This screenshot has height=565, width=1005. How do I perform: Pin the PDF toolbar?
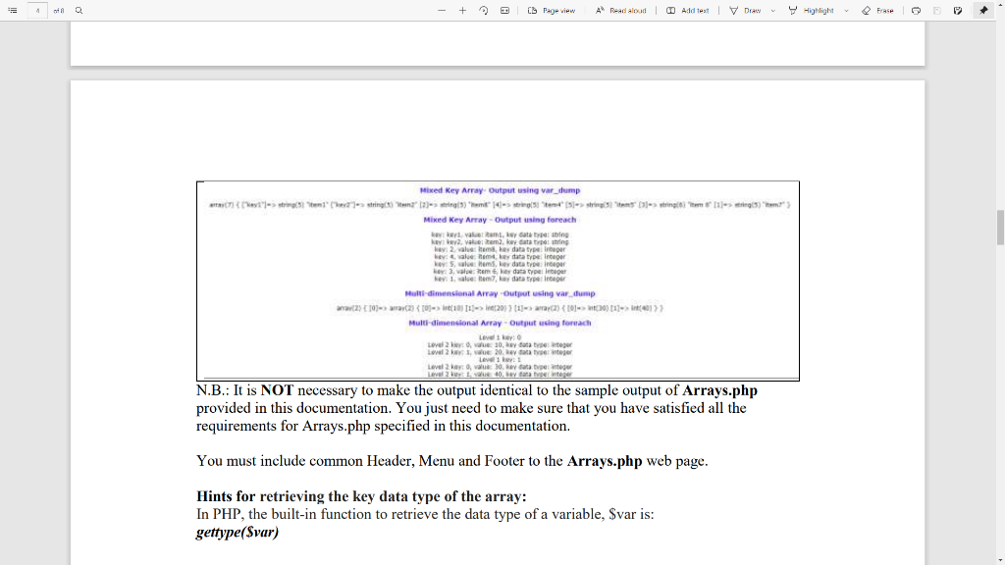982,11
